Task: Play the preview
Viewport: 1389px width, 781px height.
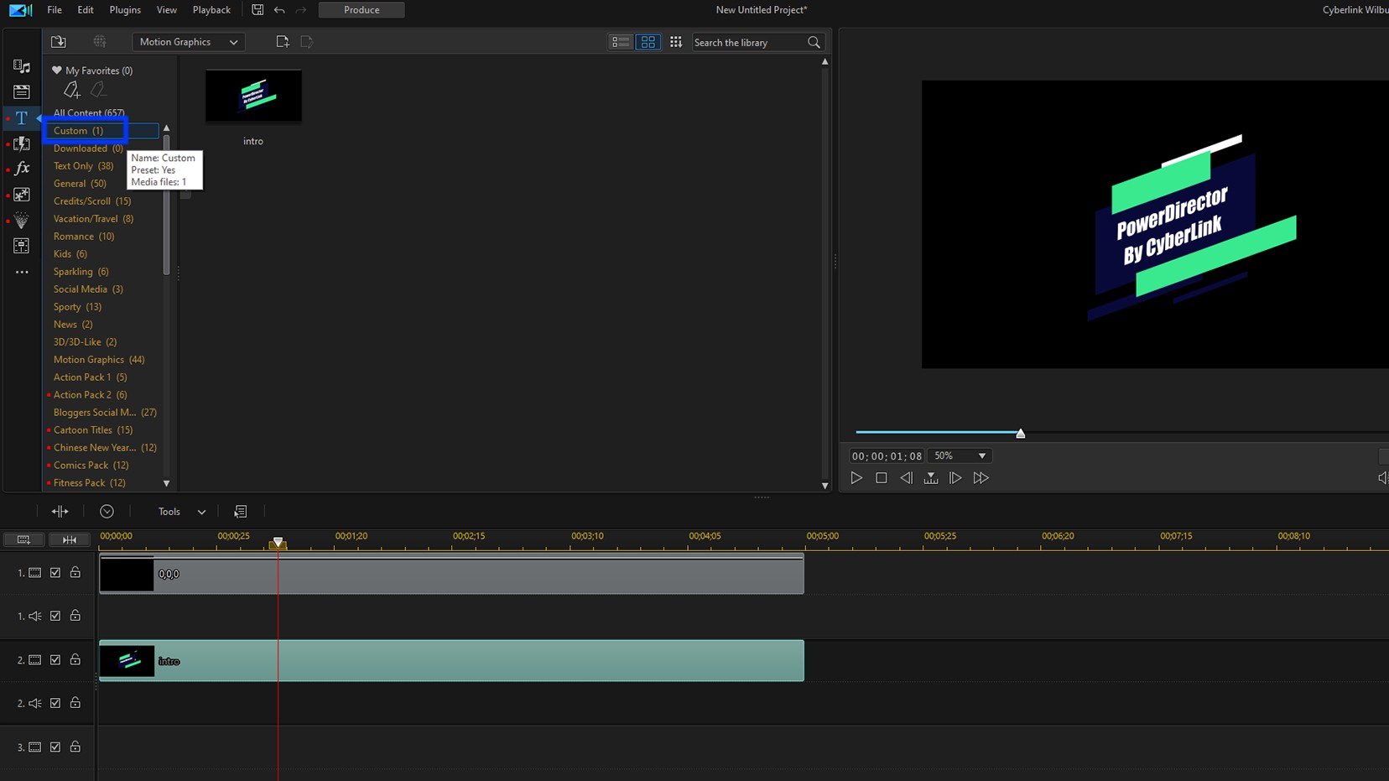Action: [x=856, y=478]
